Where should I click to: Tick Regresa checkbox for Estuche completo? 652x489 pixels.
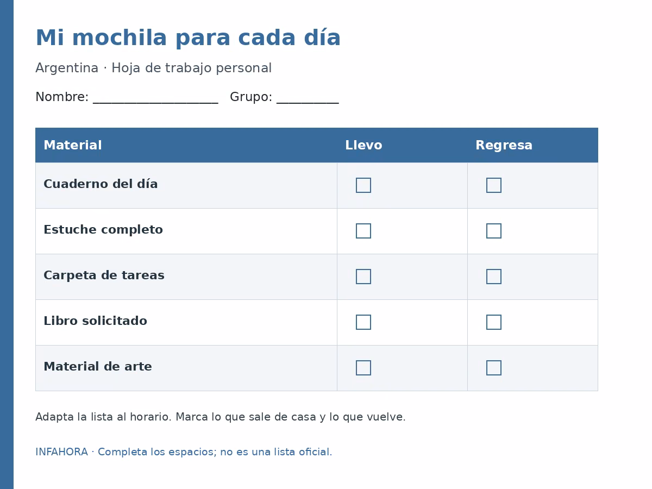point(494,231)
